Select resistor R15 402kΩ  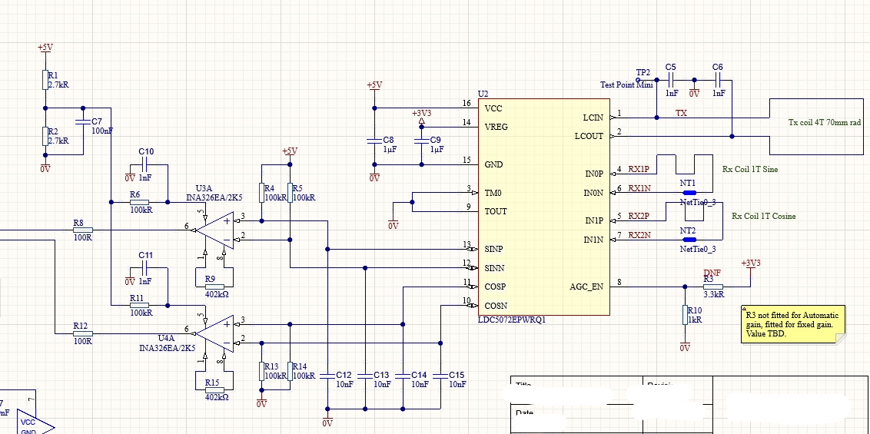[215, 390]
